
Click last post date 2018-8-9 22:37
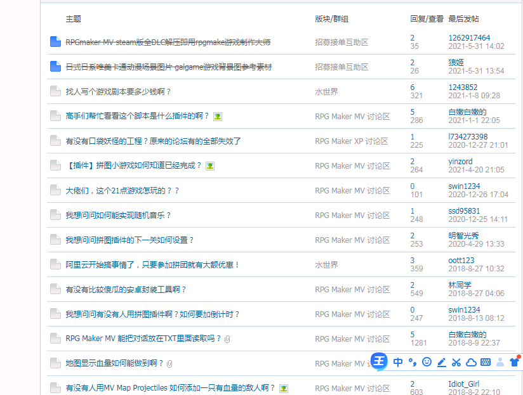point(474,343)
